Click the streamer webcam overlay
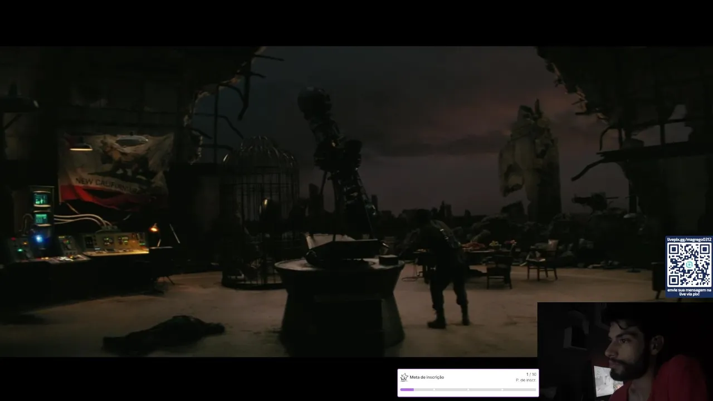 (625, 351)
